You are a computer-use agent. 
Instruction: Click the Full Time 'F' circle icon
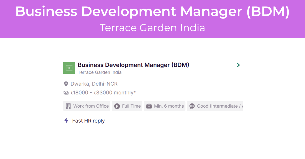tap(117, 106)
